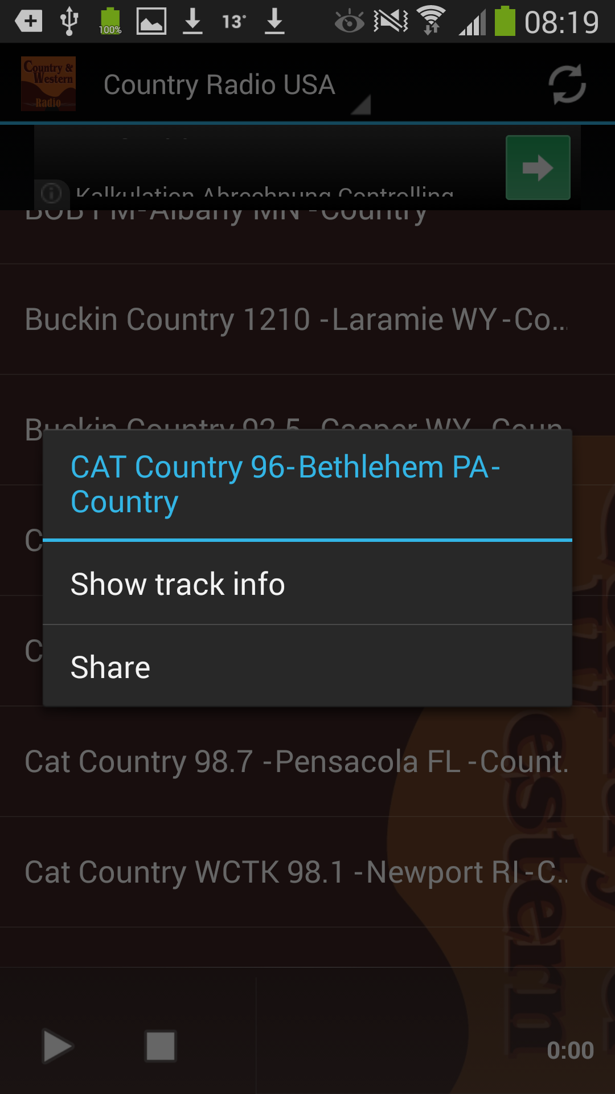Tap the 0:00 playback time display
The width and height of the screenshot is (615, 1094).
pos(570,1050)
